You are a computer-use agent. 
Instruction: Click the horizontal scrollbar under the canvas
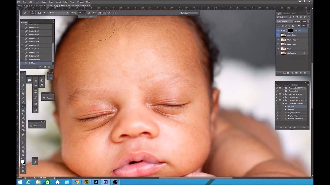[195, 178]
